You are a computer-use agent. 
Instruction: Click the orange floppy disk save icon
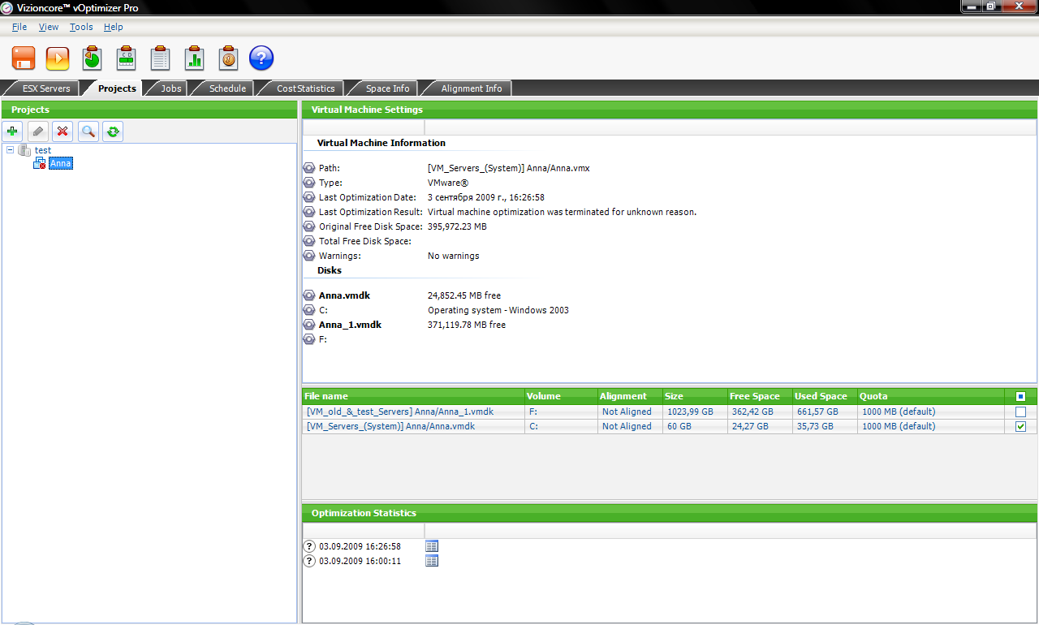(x=24, y=58)
